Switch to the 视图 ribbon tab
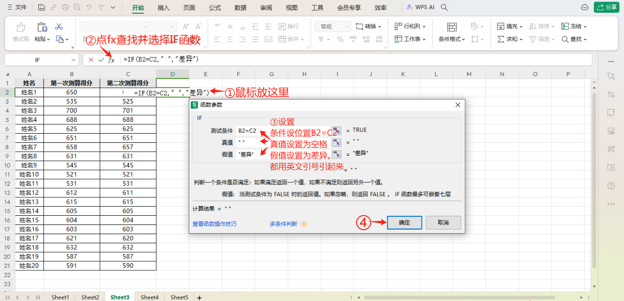This screenshot has width=624, height=301. coord(292,8)
